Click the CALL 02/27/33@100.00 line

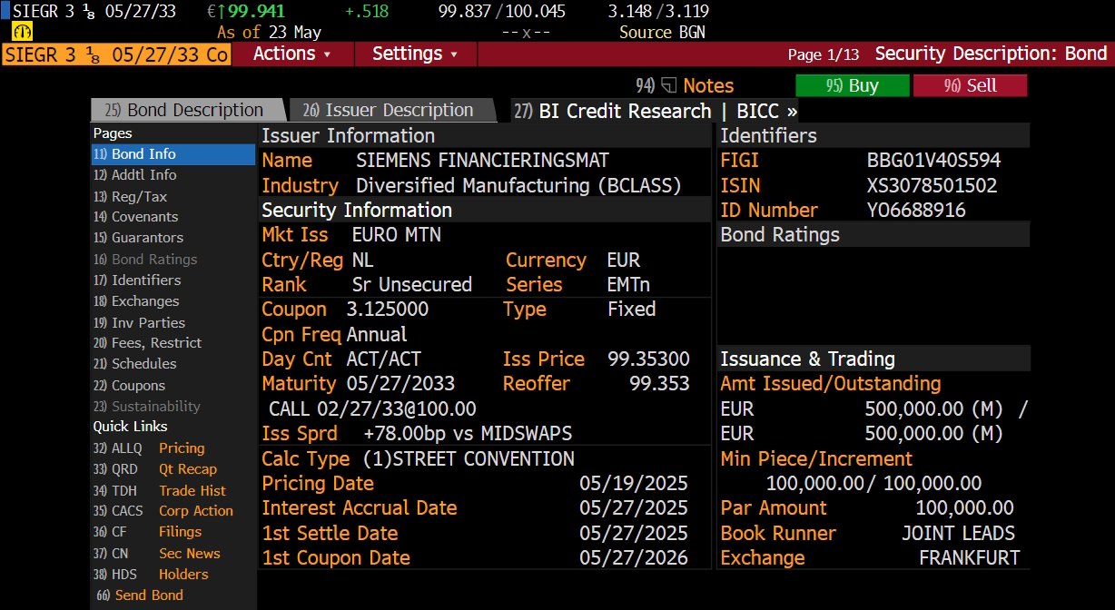tap(372, 409)
